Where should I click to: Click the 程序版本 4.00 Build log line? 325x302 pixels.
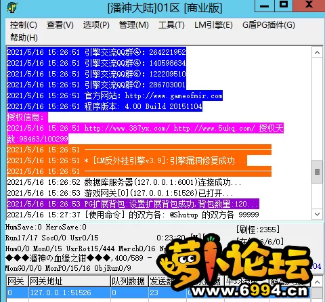coord(105,106)
